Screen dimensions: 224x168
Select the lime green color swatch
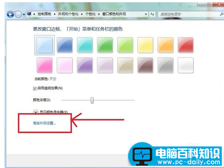(x=125, y=45)
